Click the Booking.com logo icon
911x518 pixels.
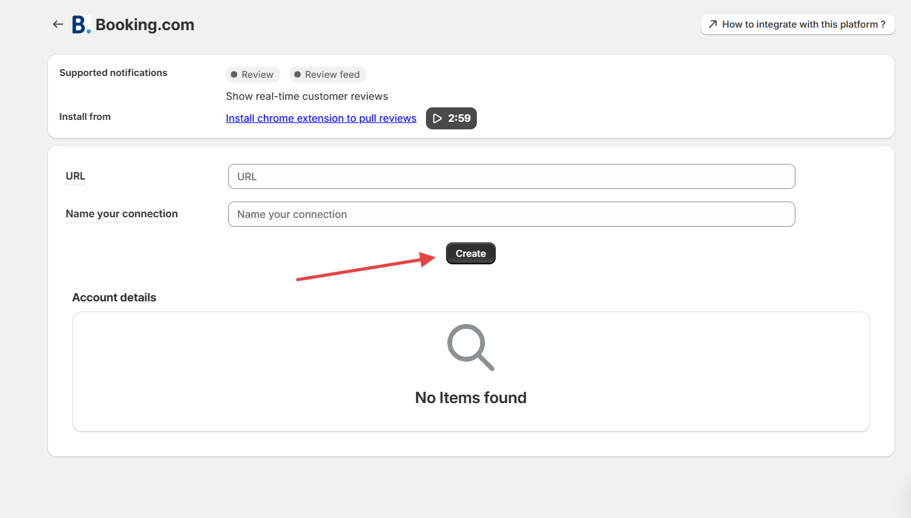click(81, 24)
